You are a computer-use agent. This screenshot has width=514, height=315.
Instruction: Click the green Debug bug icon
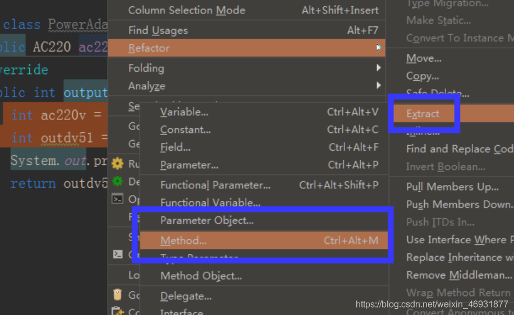[117, 180]
